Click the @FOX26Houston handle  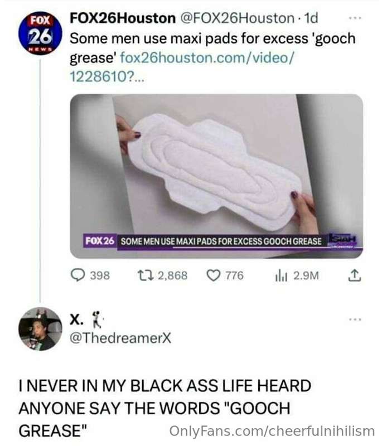click(x=236, y=18)
